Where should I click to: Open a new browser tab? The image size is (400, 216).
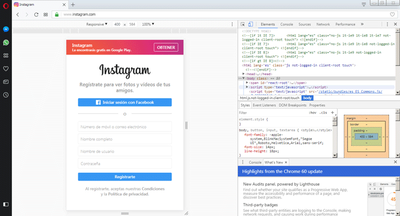(x=73, y=5)
